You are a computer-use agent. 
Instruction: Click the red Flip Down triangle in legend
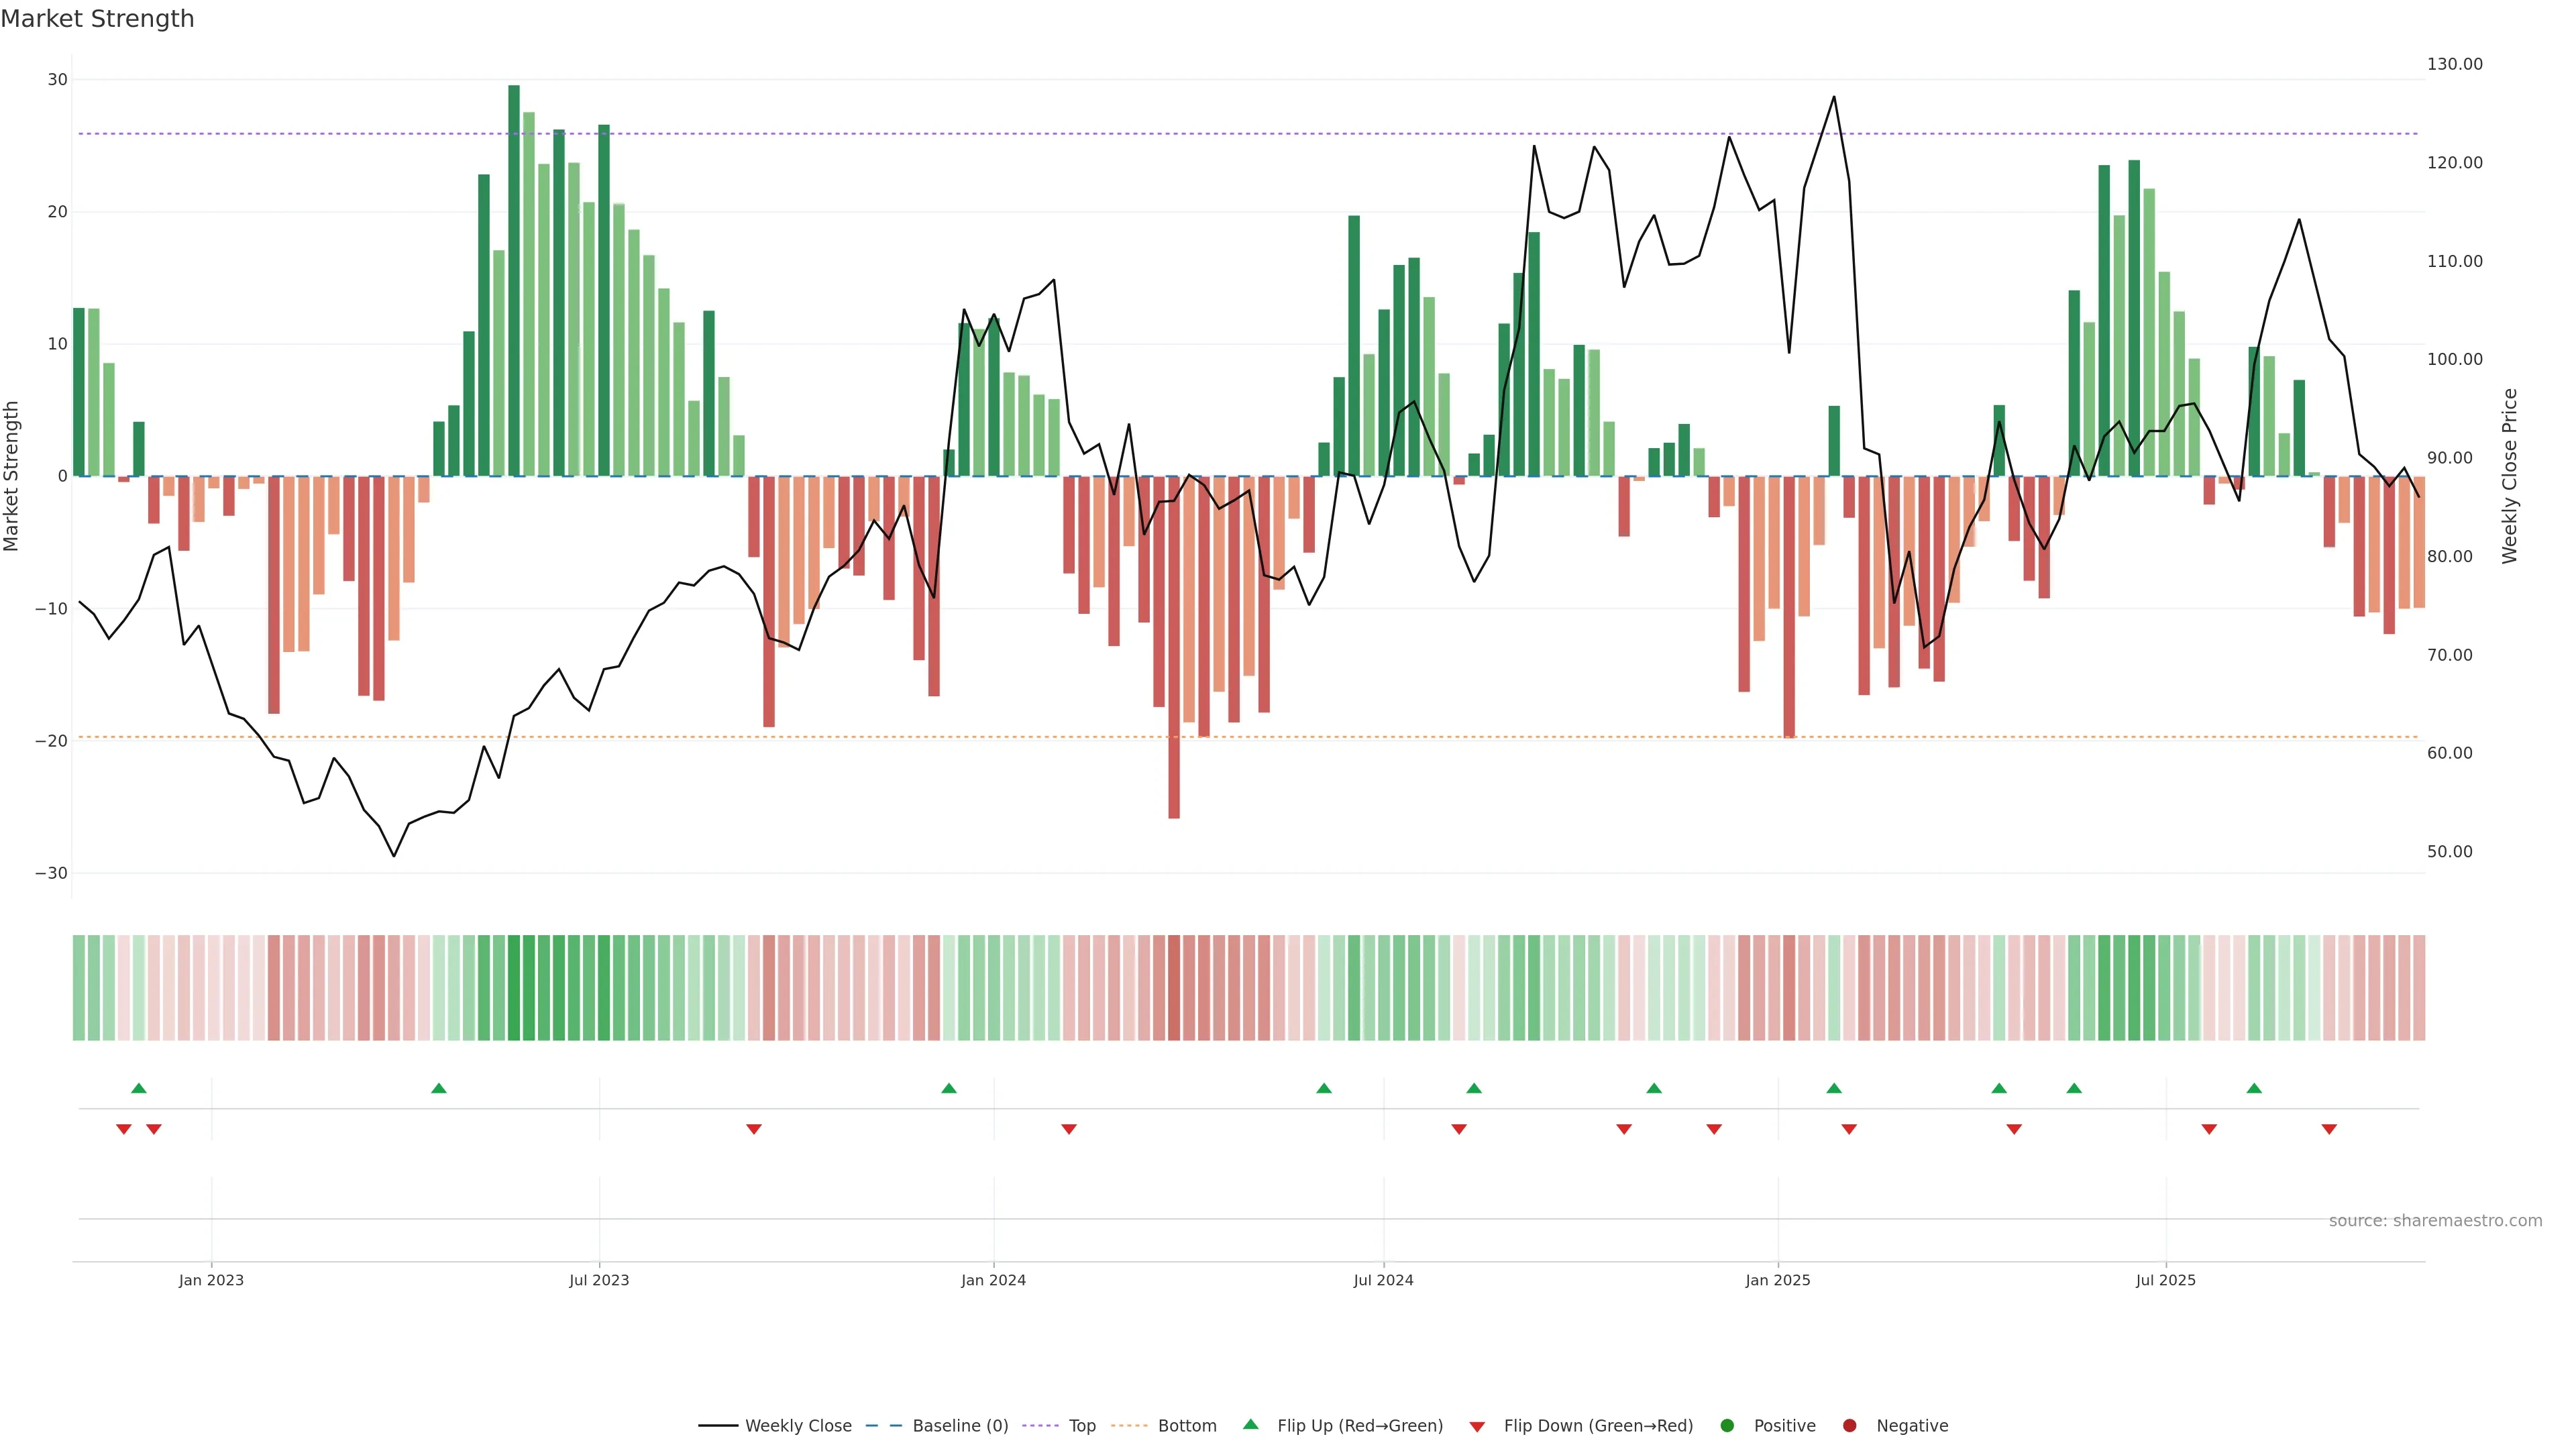[x=1477, y=1426]
